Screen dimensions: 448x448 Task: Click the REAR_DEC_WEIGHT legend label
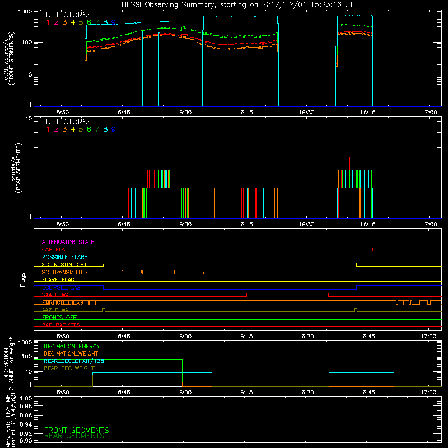coord(69,368)
